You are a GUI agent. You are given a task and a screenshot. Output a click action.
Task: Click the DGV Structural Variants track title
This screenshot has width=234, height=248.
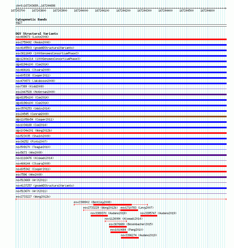[37, 34]
